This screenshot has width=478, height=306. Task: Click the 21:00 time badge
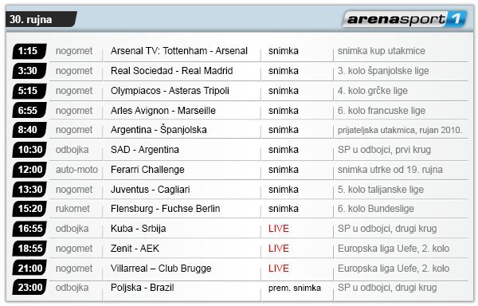click(x=29, y=269)
